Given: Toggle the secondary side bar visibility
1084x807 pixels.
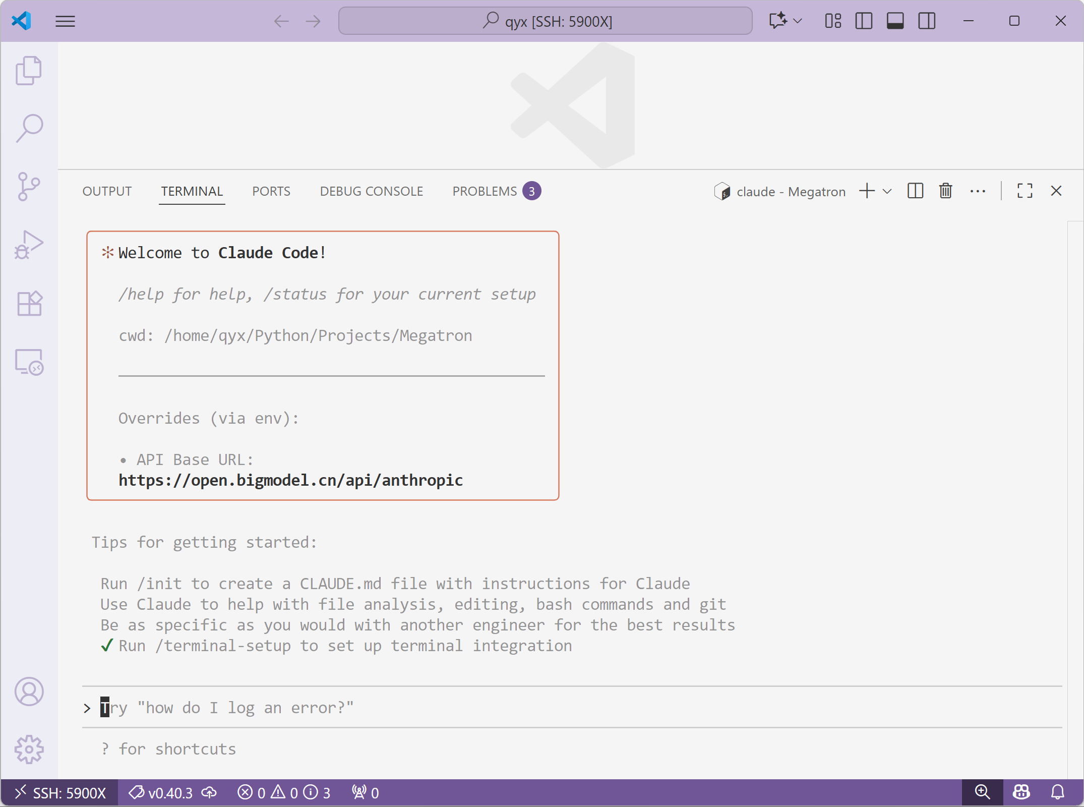Looking at the screenshot, I should tap(927, 21).
